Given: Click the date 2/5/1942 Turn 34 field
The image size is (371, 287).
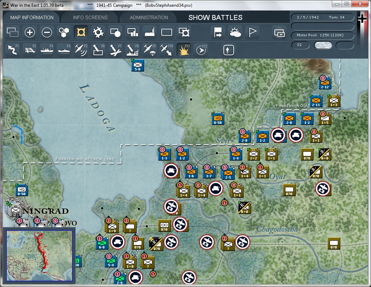Looking at the screenshot, I should [322, 17].
